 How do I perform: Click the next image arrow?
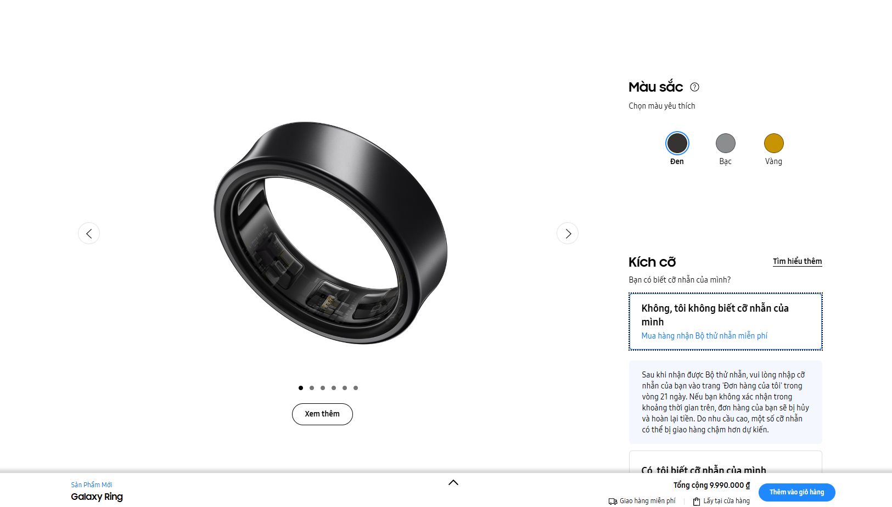568,233
